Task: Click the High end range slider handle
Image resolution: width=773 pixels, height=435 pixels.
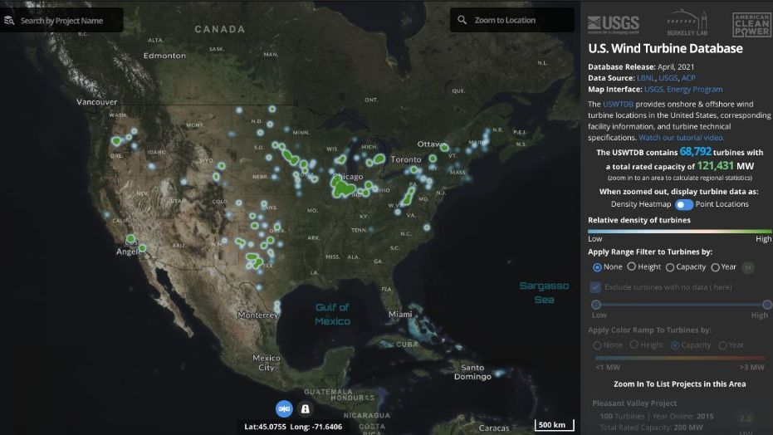Action: (760, 305)
